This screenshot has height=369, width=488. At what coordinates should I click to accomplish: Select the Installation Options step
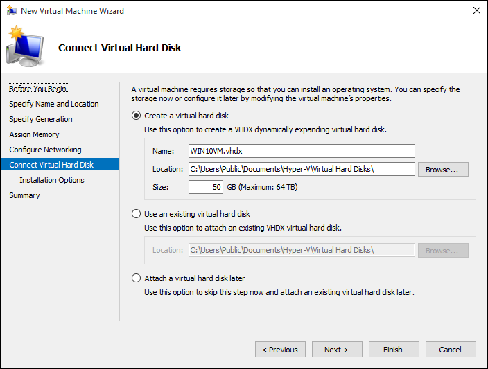[x=52, y=180]
